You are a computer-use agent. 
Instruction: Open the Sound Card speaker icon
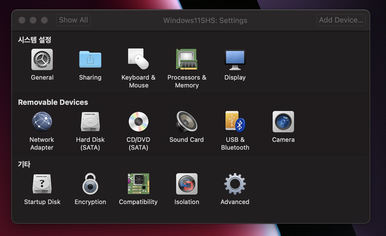[187, 122]
